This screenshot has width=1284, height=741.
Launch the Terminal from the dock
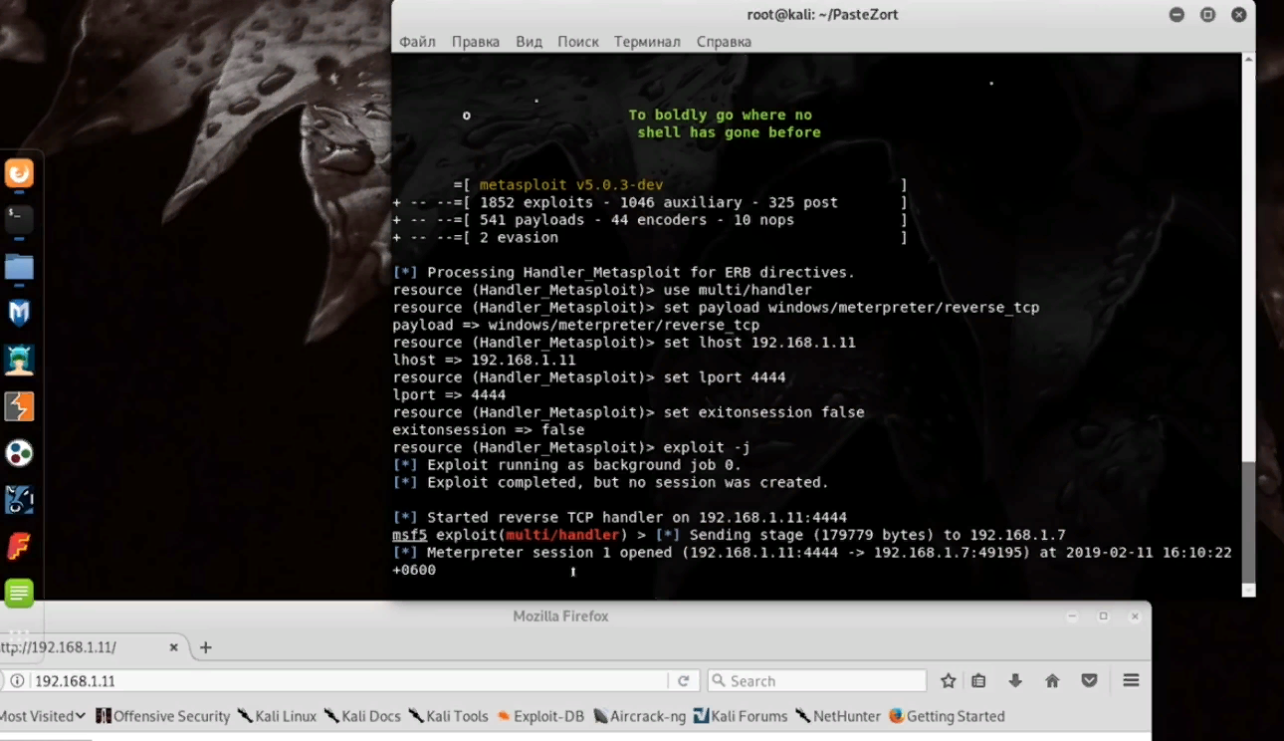coord(19,219)
